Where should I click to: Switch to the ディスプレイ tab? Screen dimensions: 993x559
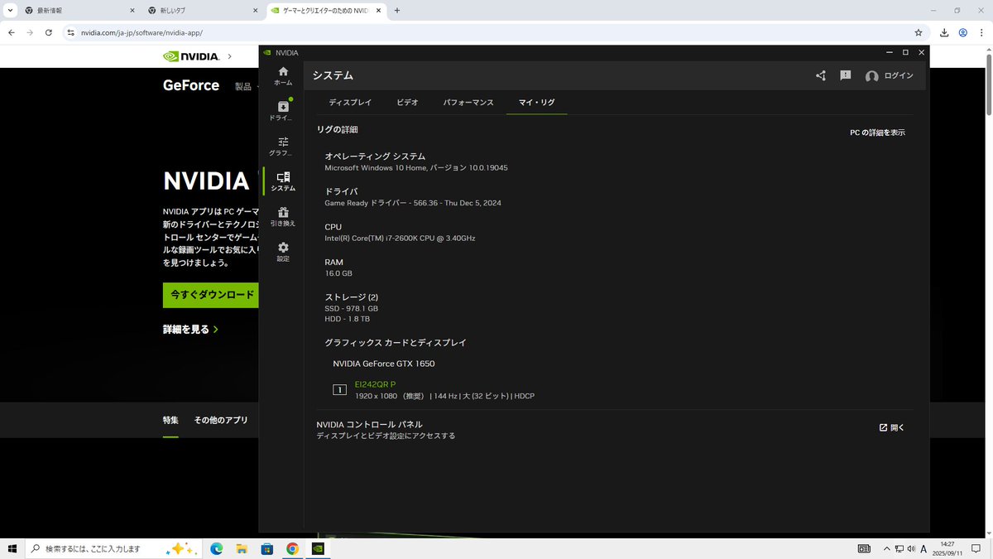[350, 103]
